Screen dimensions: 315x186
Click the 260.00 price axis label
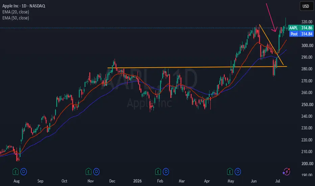coord(307,93)
